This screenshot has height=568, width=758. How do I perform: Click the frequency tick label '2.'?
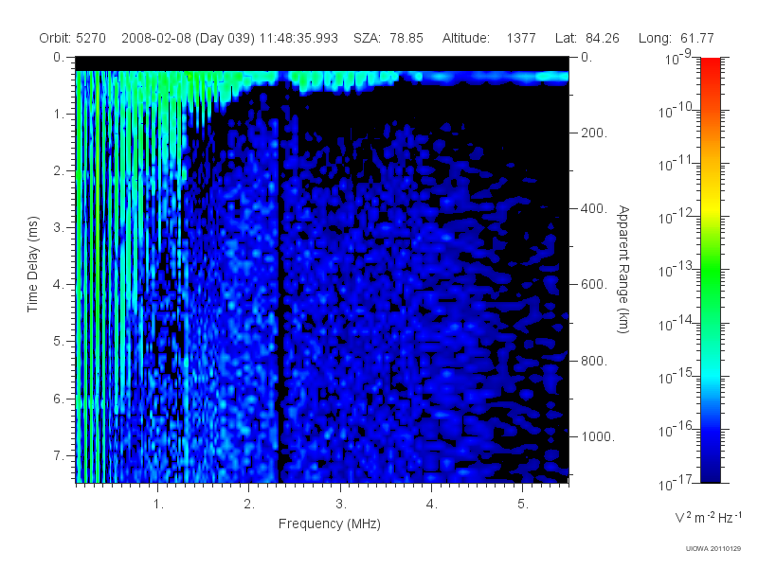coord(249,505)
